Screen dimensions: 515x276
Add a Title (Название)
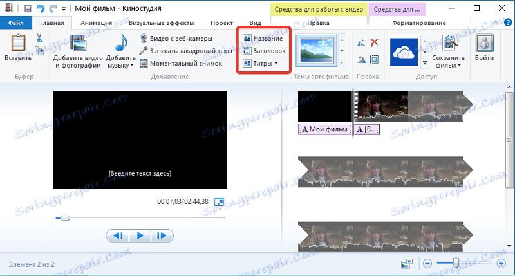[263, 38]
